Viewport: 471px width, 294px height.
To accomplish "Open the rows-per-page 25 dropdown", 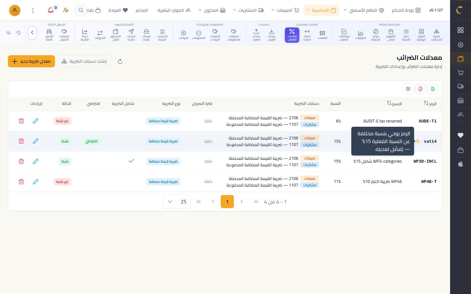I will point(177,202).
